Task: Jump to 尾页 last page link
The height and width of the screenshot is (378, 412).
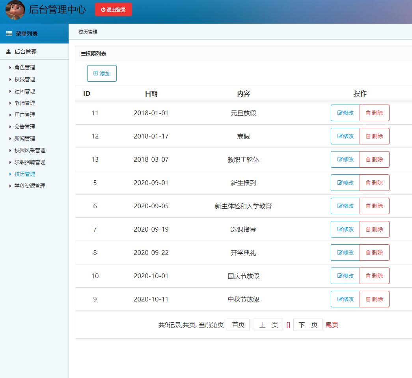Action: coord(332,325)
